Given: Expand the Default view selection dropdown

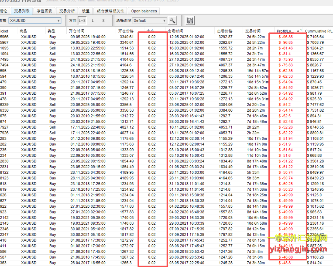Looking at the screenshot, I should pos(150,21).
